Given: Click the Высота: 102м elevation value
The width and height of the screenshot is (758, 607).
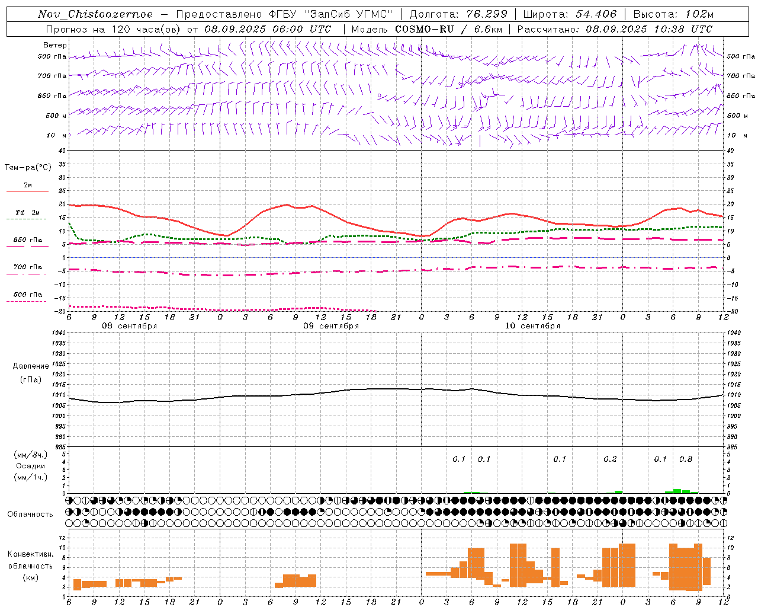Looking at the screenshot, I should coord(674,14).
